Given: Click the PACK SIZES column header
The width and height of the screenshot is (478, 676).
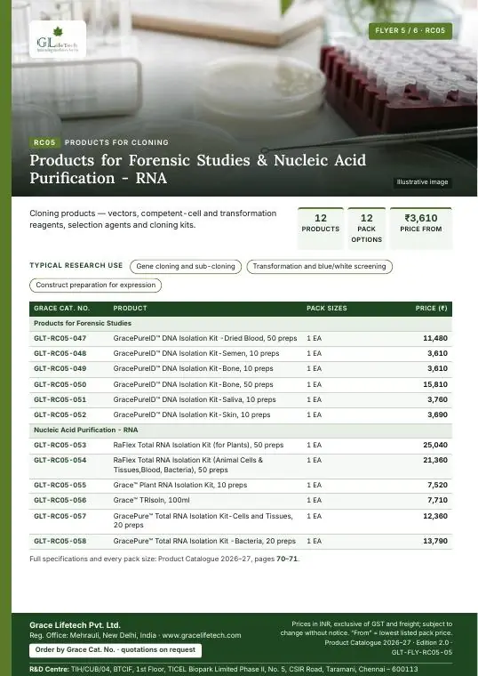Looking at the screenshot, I should click(x=327, y=309).
